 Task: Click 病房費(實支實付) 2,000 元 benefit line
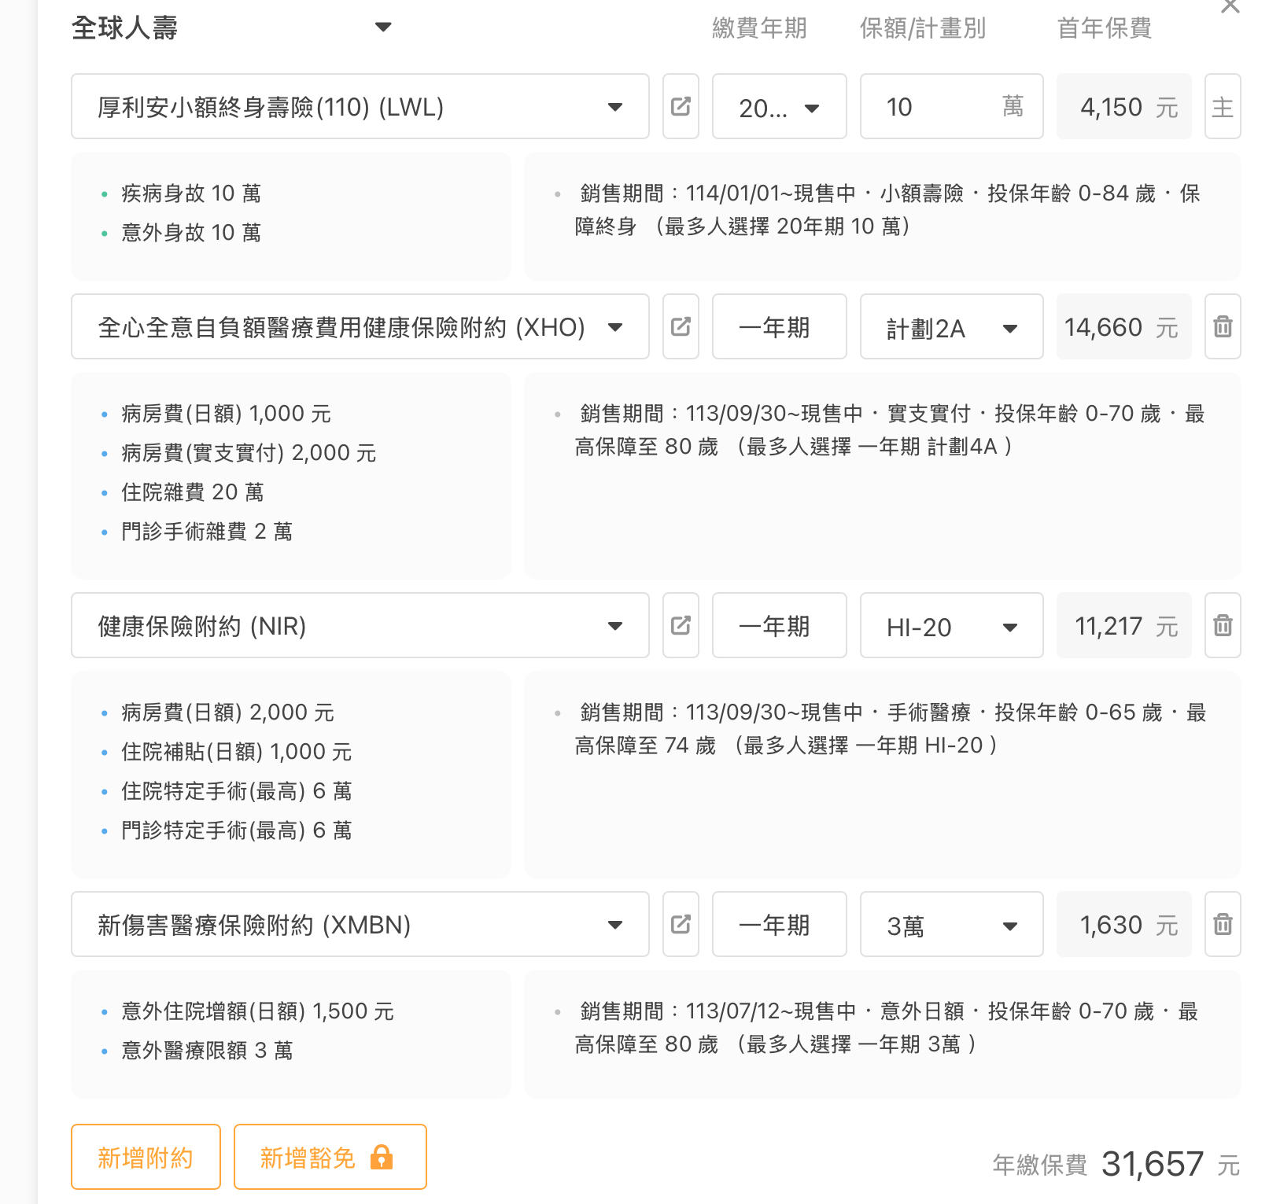coord(249,452)
